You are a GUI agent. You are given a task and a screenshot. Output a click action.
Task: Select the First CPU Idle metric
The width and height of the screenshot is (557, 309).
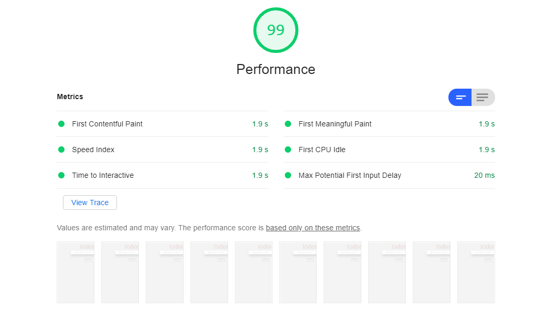point(389,150)
